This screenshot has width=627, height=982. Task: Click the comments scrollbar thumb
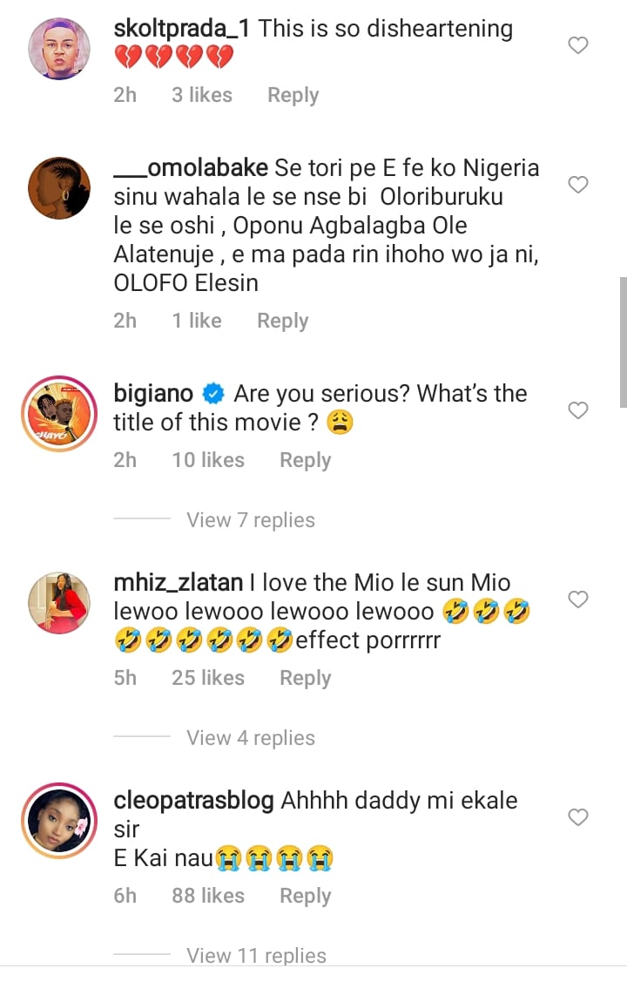tap(623, 342)
